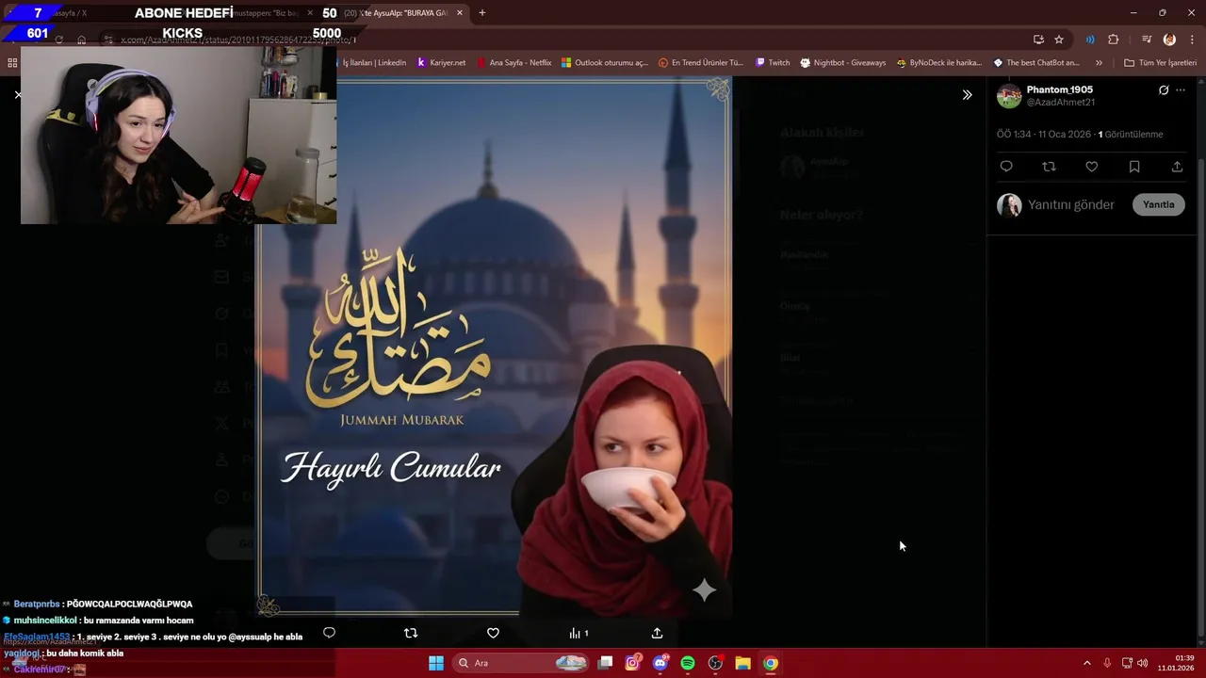
Task: Collapse the side panel with double-chevron
Action: click(x=967, y=95)
